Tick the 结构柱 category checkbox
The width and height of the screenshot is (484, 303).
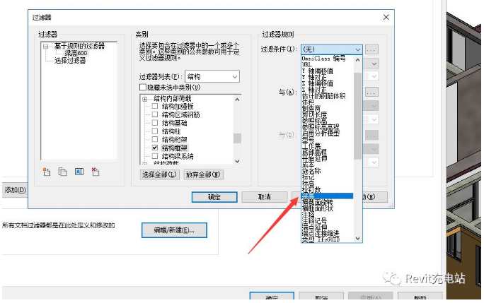click(155, 131)
